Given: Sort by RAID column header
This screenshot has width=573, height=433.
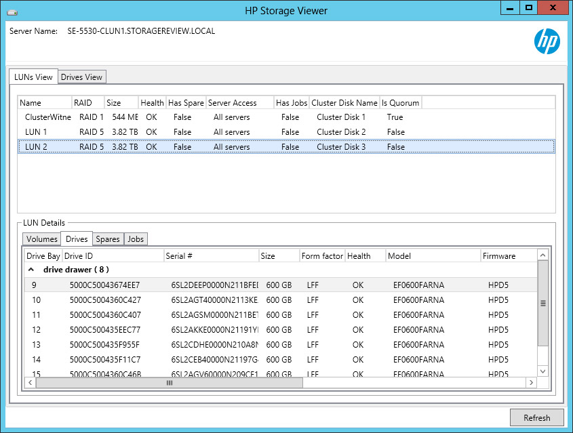Looking at the screenshot, I should (87, 103).
